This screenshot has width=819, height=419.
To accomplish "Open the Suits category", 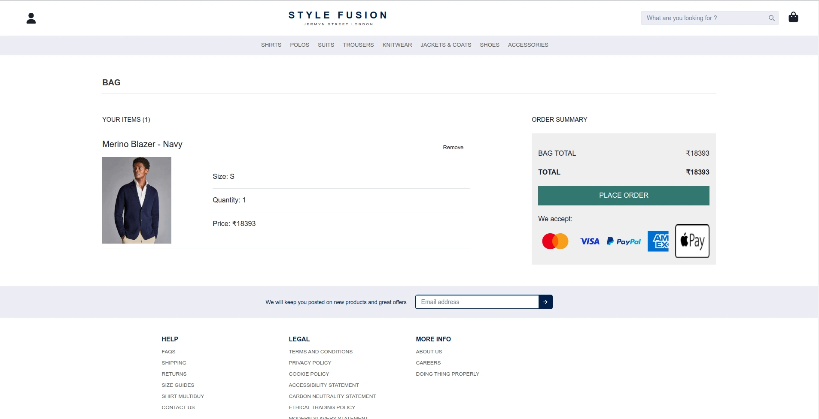I will tap(326, 45).
